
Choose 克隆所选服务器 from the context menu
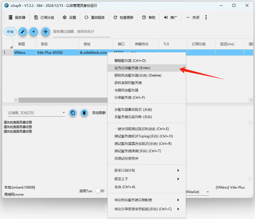[126, 90]
